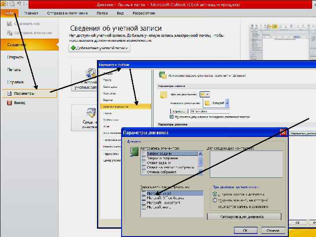316x237 pixels.
Task: Click the cleanup tools mailbox icon
Action: click(91, 113)
